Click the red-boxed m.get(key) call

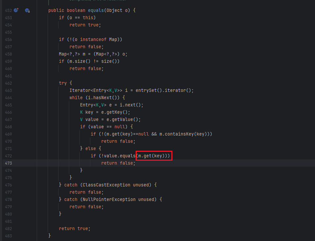point(154,156)
